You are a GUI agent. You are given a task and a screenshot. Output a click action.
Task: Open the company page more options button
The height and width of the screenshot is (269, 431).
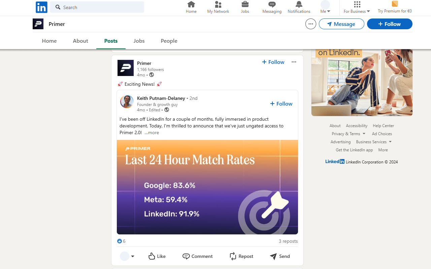[311, 24]
